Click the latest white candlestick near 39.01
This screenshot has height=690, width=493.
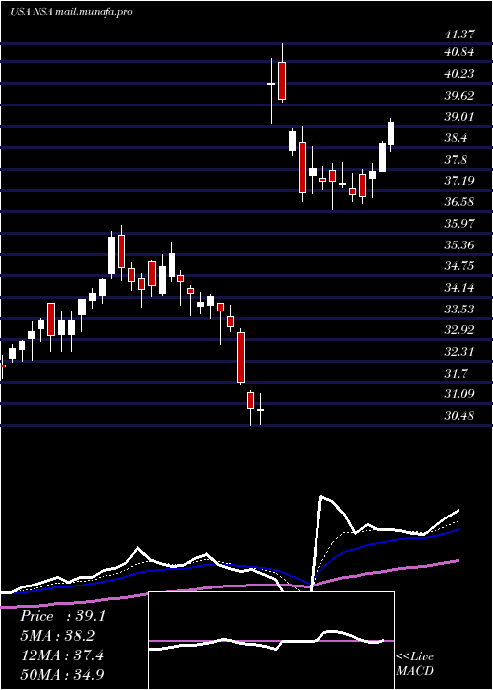point(391,134)
